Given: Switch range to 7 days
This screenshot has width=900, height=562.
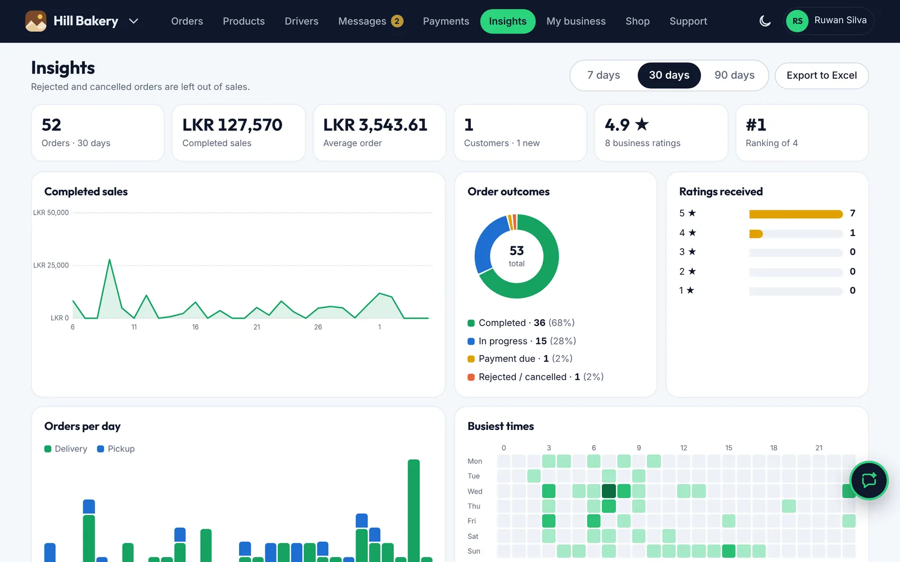Looking at the screenshot, I should point(604,75).
